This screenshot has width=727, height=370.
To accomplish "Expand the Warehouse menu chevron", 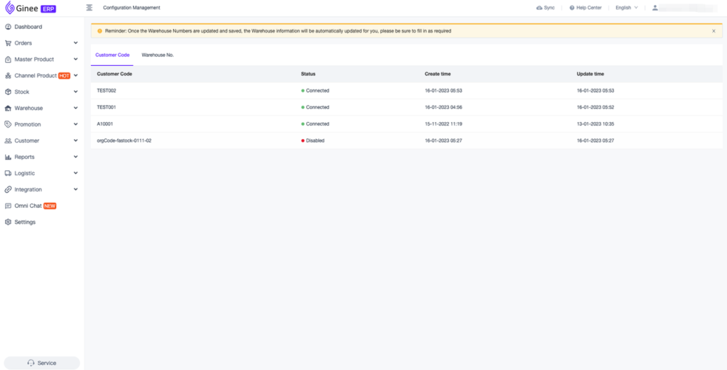I will click(75, 108).
